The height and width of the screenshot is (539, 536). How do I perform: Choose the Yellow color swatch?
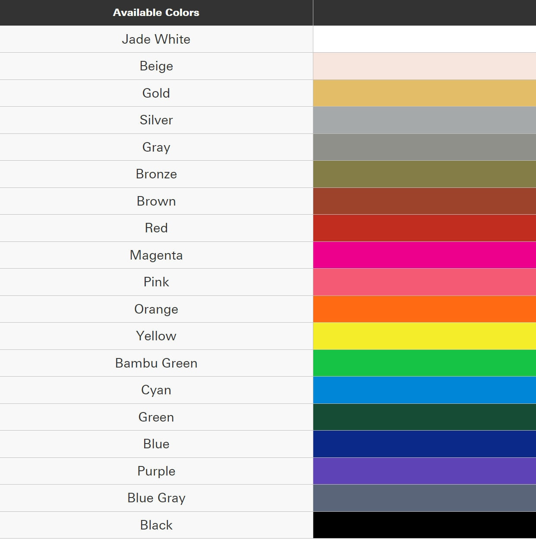pos(425,336)
